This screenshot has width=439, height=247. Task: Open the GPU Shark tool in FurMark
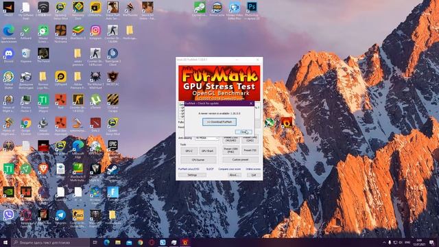[208, 151]
